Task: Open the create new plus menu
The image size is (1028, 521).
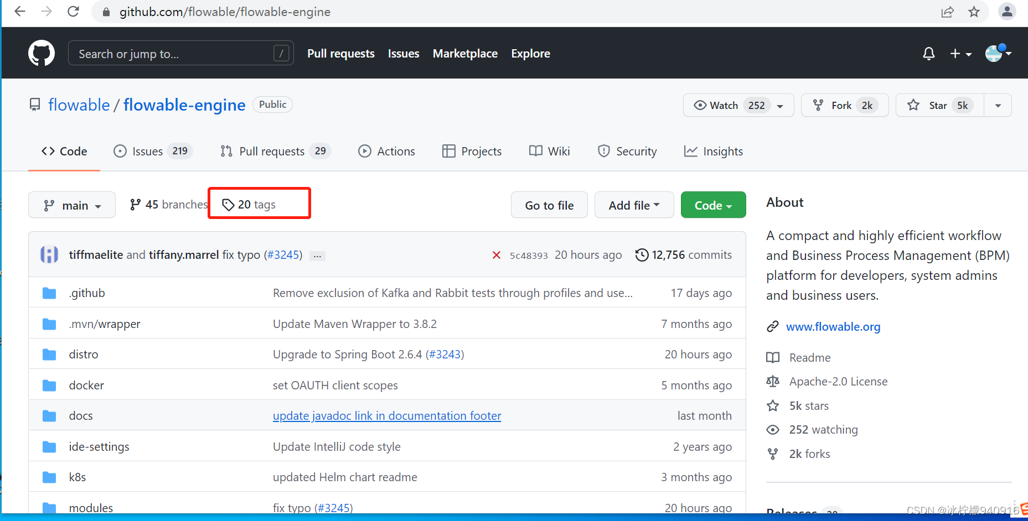Action: [x=960, y=54]
